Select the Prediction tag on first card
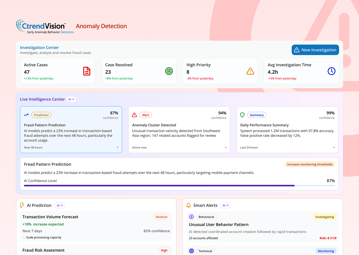 coord(41,115)
